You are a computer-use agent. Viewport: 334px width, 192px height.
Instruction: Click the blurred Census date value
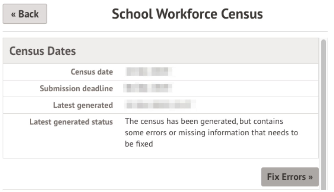[x=149, y=72]
